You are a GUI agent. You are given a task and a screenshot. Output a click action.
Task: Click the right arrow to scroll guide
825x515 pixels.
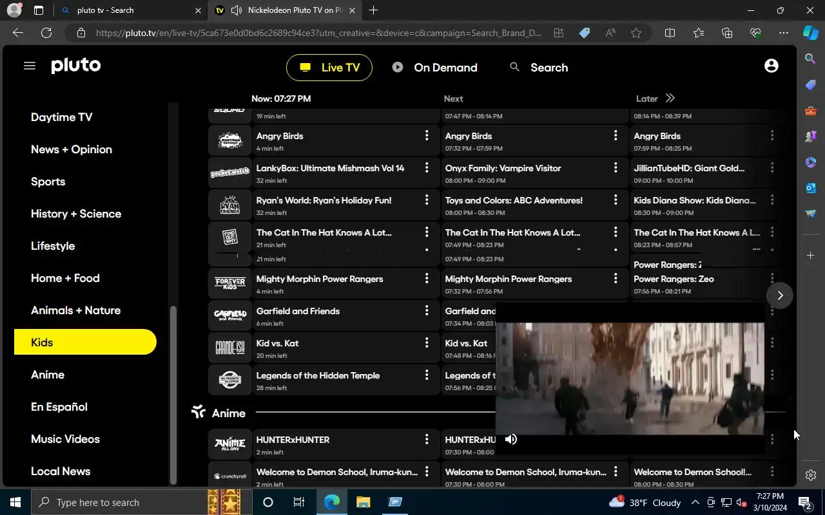click(780, 295)
